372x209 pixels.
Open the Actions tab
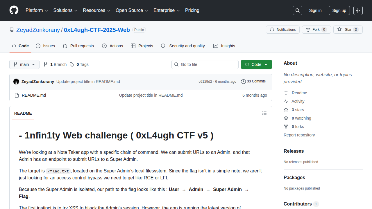click(x=112, y=46)
